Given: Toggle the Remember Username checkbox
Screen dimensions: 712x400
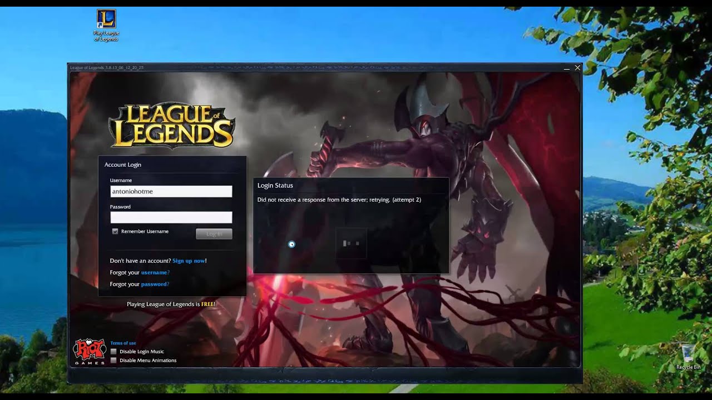Looking at the screenshot, I should (115, 231).
